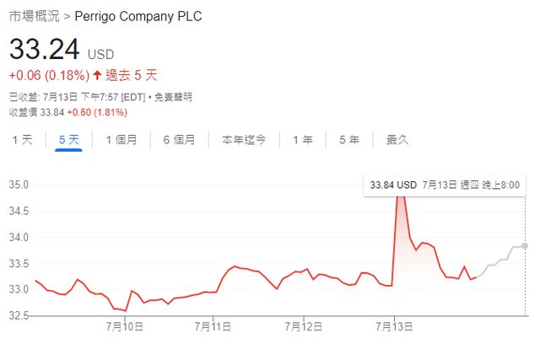This screenshot has height=344, width=540.
Task: Show the 1 個月 chart range
Action: click(x=121, y=140)
